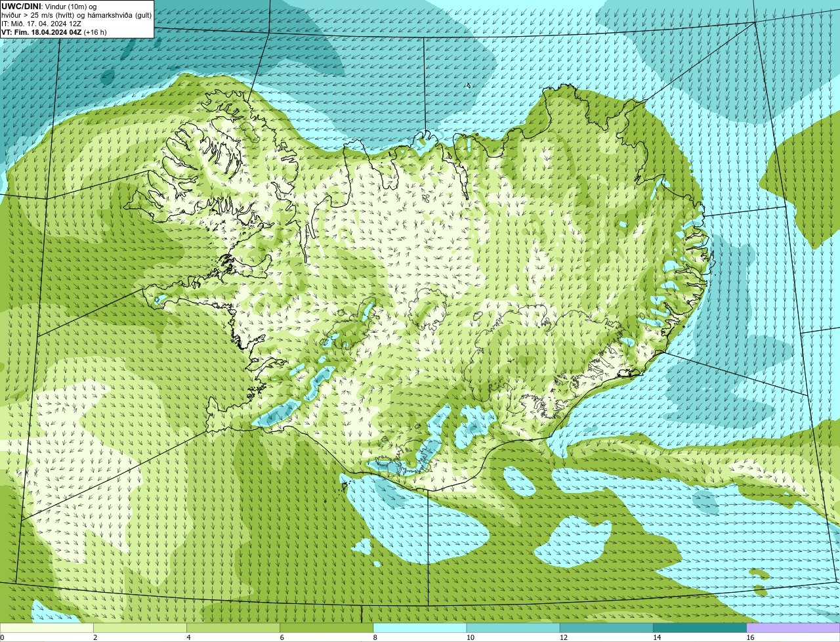840x642 pixels.
Task: Click the 10–12 m/s turquoise legend segment
Action: [x=513, y=628]
